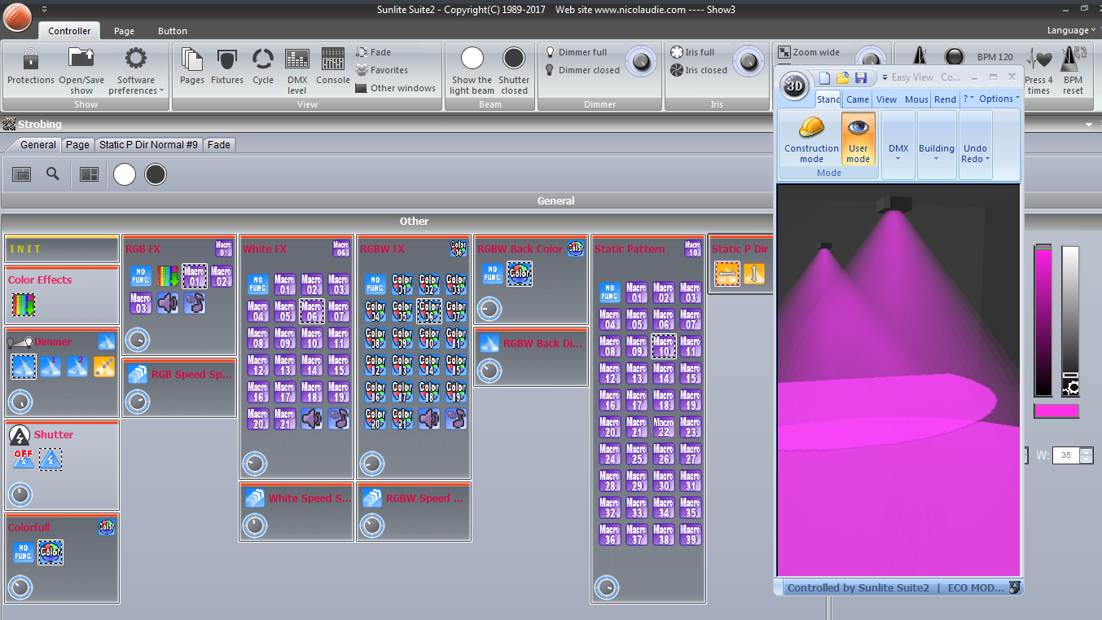Click the magnifier search icon in Strobing toolbar
Screen dimensions: 1102x620
[53, 174]
